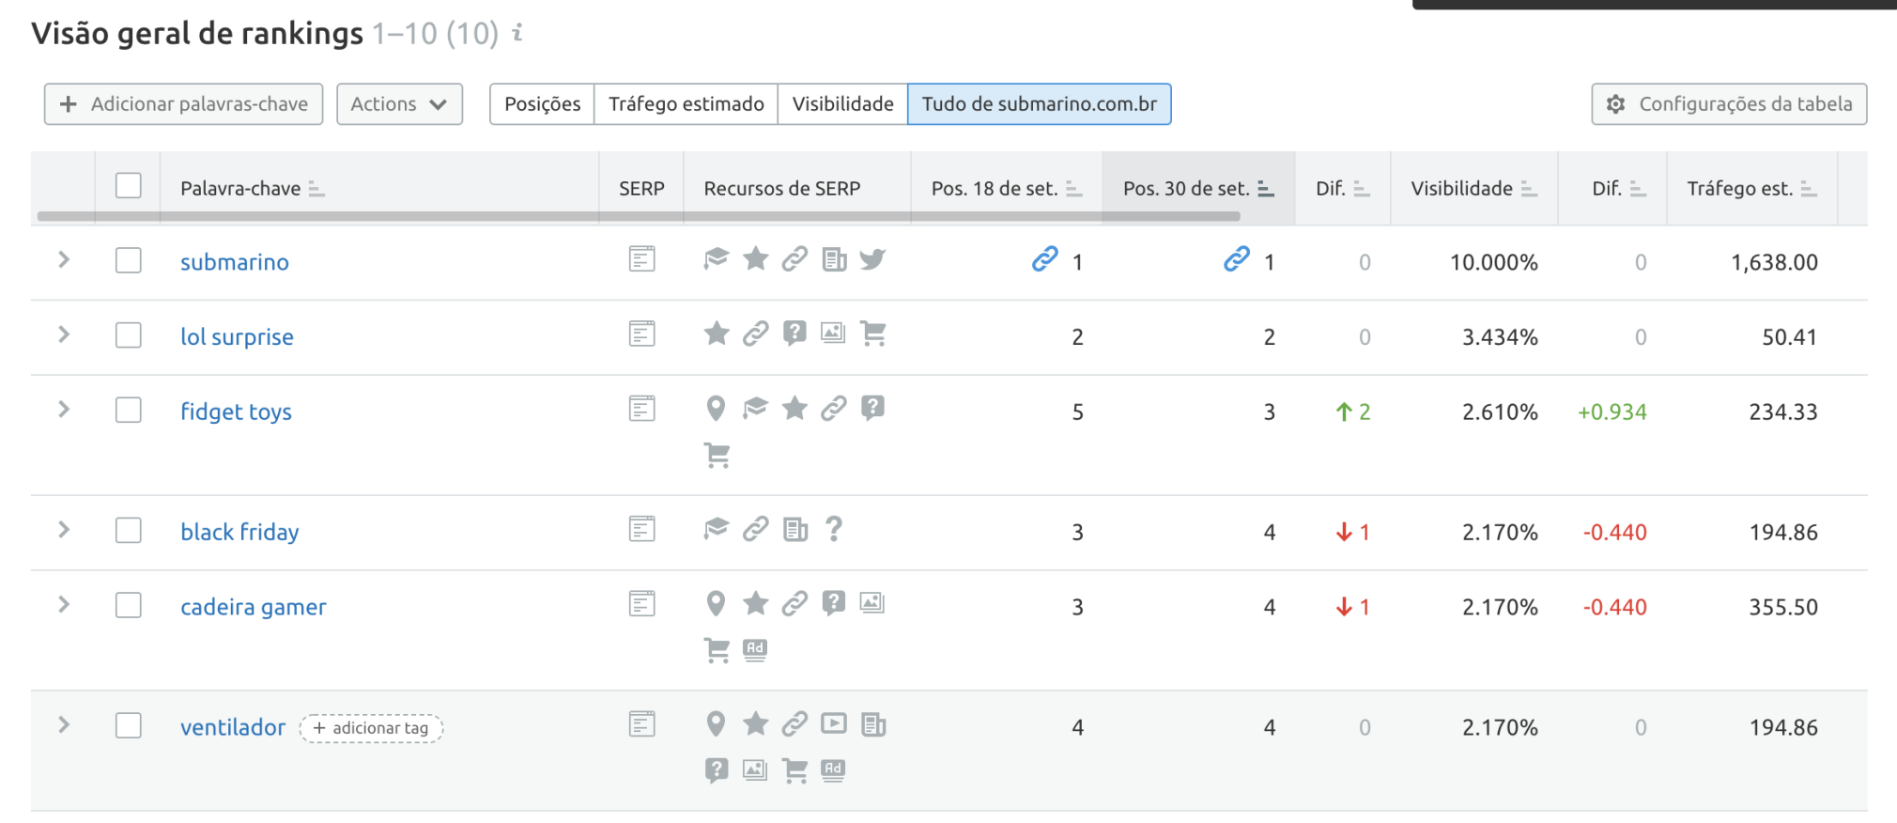The height and width of the screenshot is (823, 1897).
Task: Expand the submarino row
Action: tap(64, 259)
